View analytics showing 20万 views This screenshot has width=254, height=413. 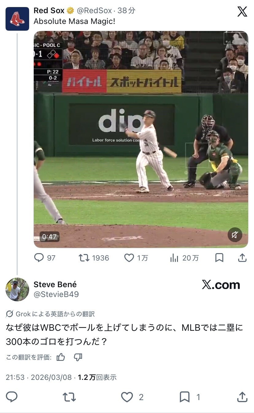click(x=184, y=258)
